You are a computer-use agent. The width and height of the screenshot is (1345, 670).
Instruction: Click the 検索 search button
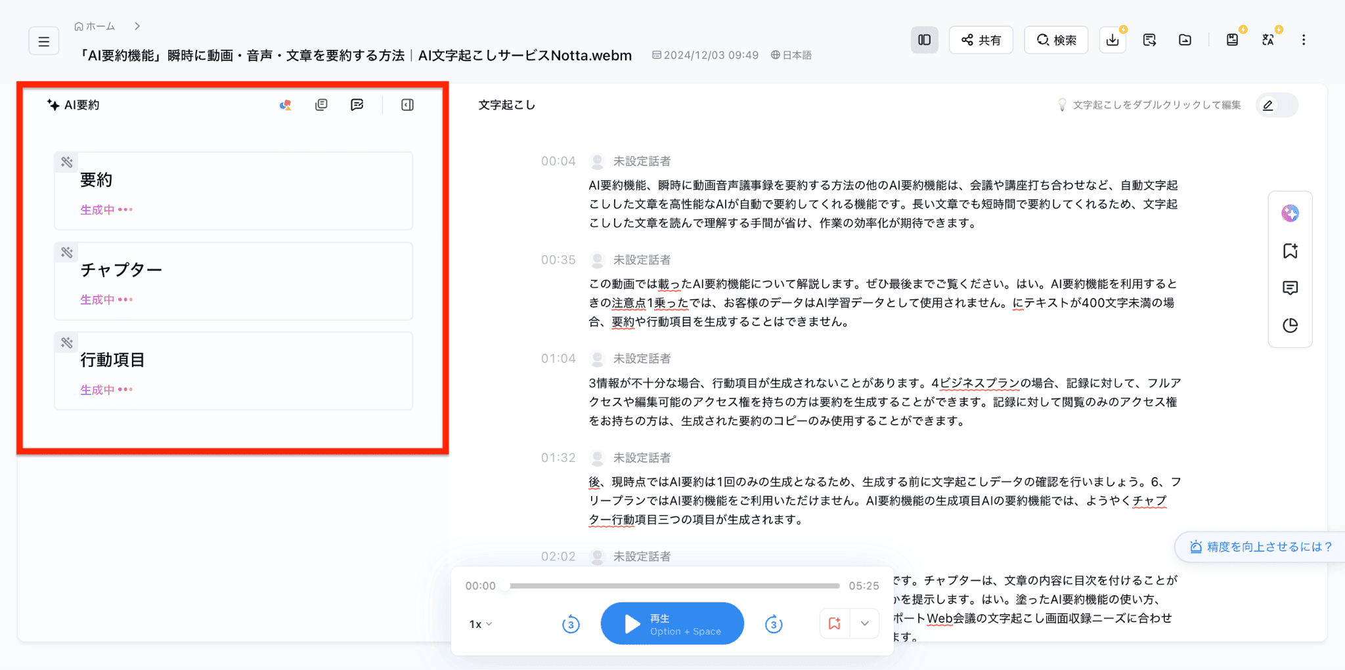(x=1056, y=40)
